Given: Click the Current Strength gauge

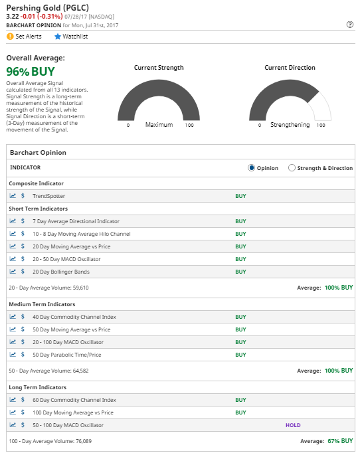Looking at the screenshot, I should (159, 100).
